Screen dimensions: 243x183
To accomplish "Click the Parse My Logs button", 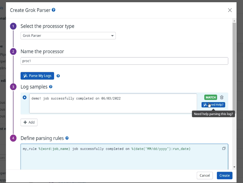I will click(37, 76).
